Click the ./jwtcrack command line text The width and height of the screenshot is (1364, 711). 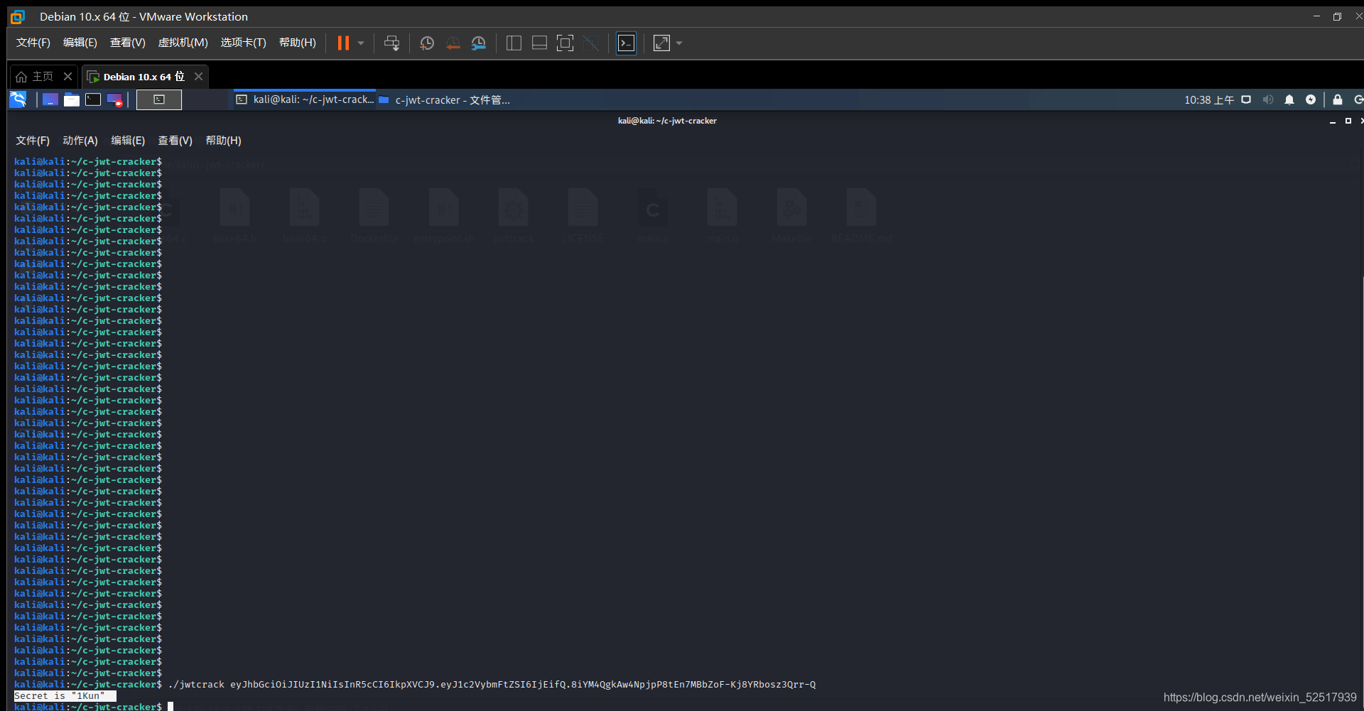coord(492,685)
